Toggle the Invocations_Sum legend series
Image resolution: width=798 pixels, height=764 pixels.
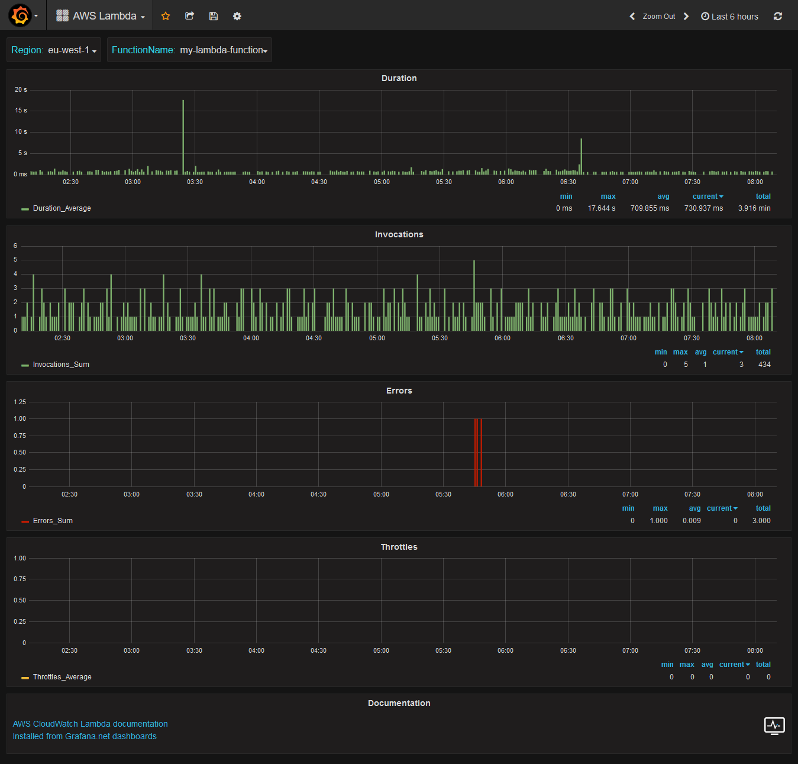(x=61, y=365)
